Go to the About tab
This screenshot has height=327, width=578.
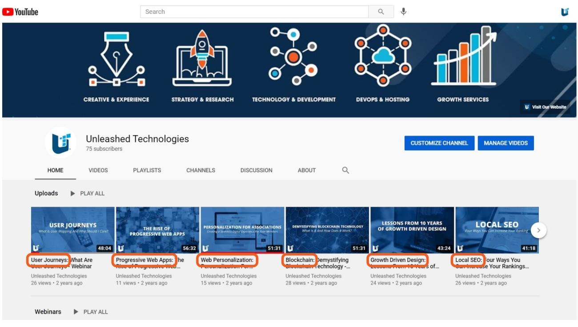[x=306, y=170]
